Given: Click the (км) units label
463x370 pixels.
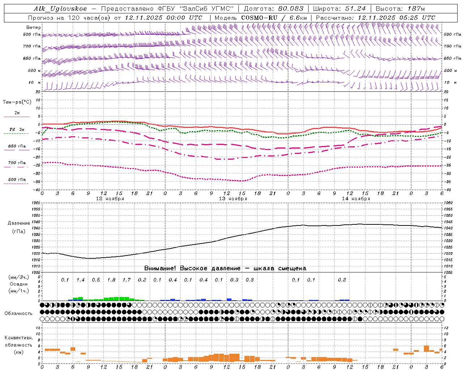Looking at the screenshot, I should [18, 352].
